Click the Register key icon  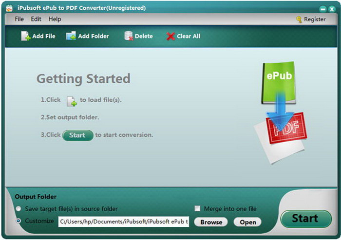click(x=299, y=19)
